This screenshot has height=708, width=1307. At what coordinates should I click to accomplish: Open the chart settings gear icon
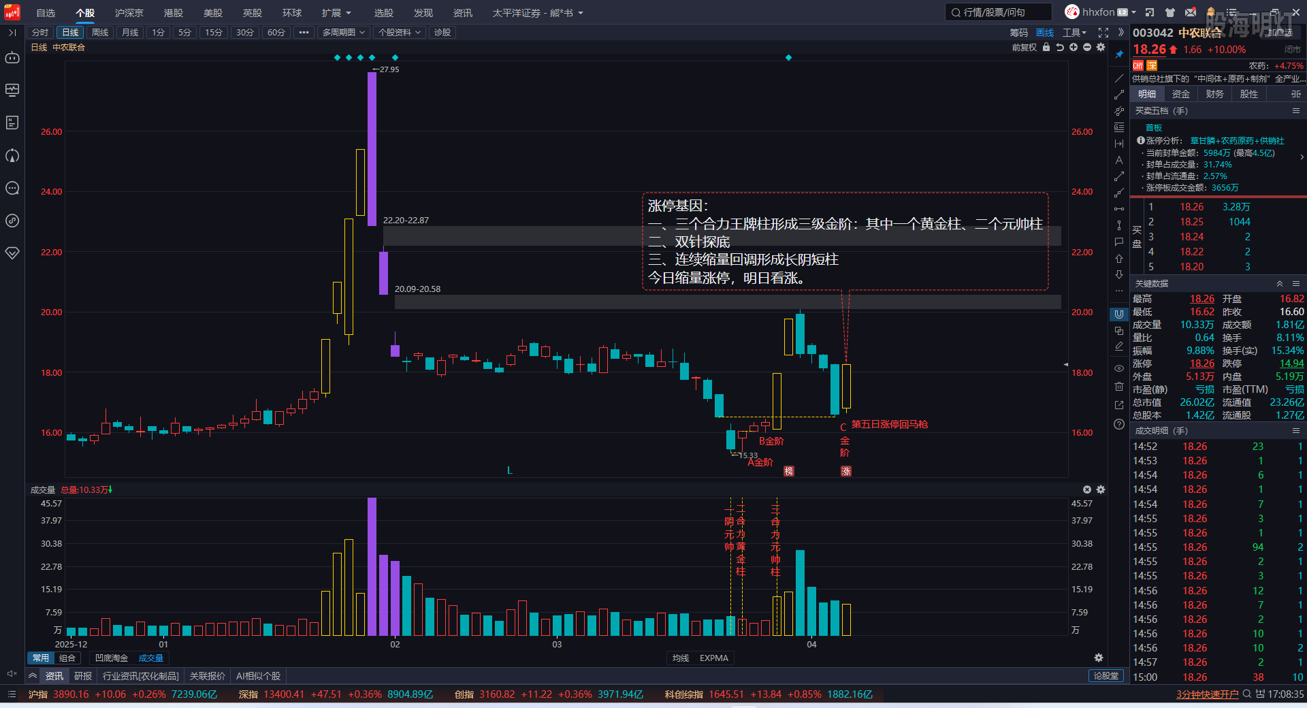tap(1101, 47)
